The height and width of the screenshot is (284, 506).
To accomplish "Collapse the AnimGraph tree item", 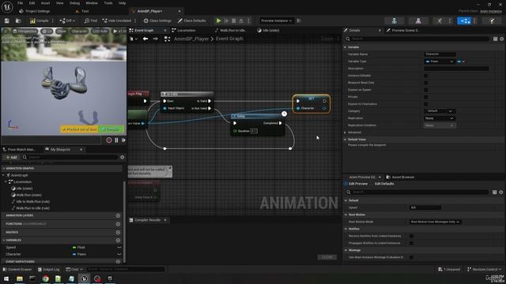I will coord(3,175).
